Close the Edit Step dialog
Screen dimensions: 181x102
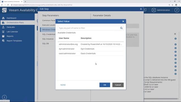[x=141, y=9]
